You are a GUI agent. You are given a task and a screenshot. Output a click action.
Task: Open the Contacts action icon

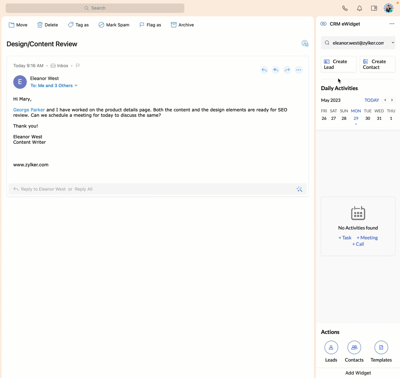click(354, 347)
